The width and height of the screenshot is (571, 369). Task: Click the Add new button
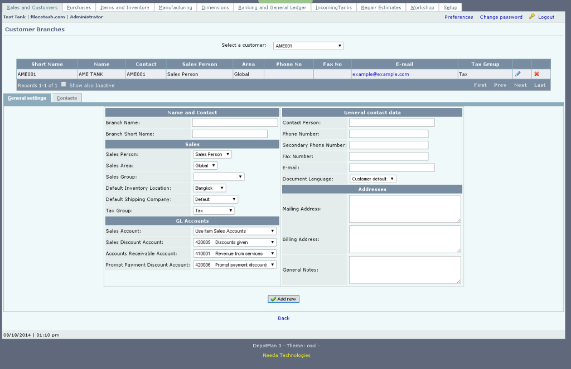(x=284, y=299)
